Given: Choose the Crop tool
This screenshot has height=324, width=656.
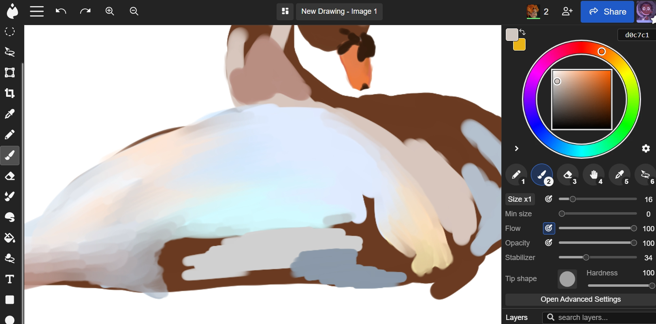Looking at the screenshot, I should 10,93.
